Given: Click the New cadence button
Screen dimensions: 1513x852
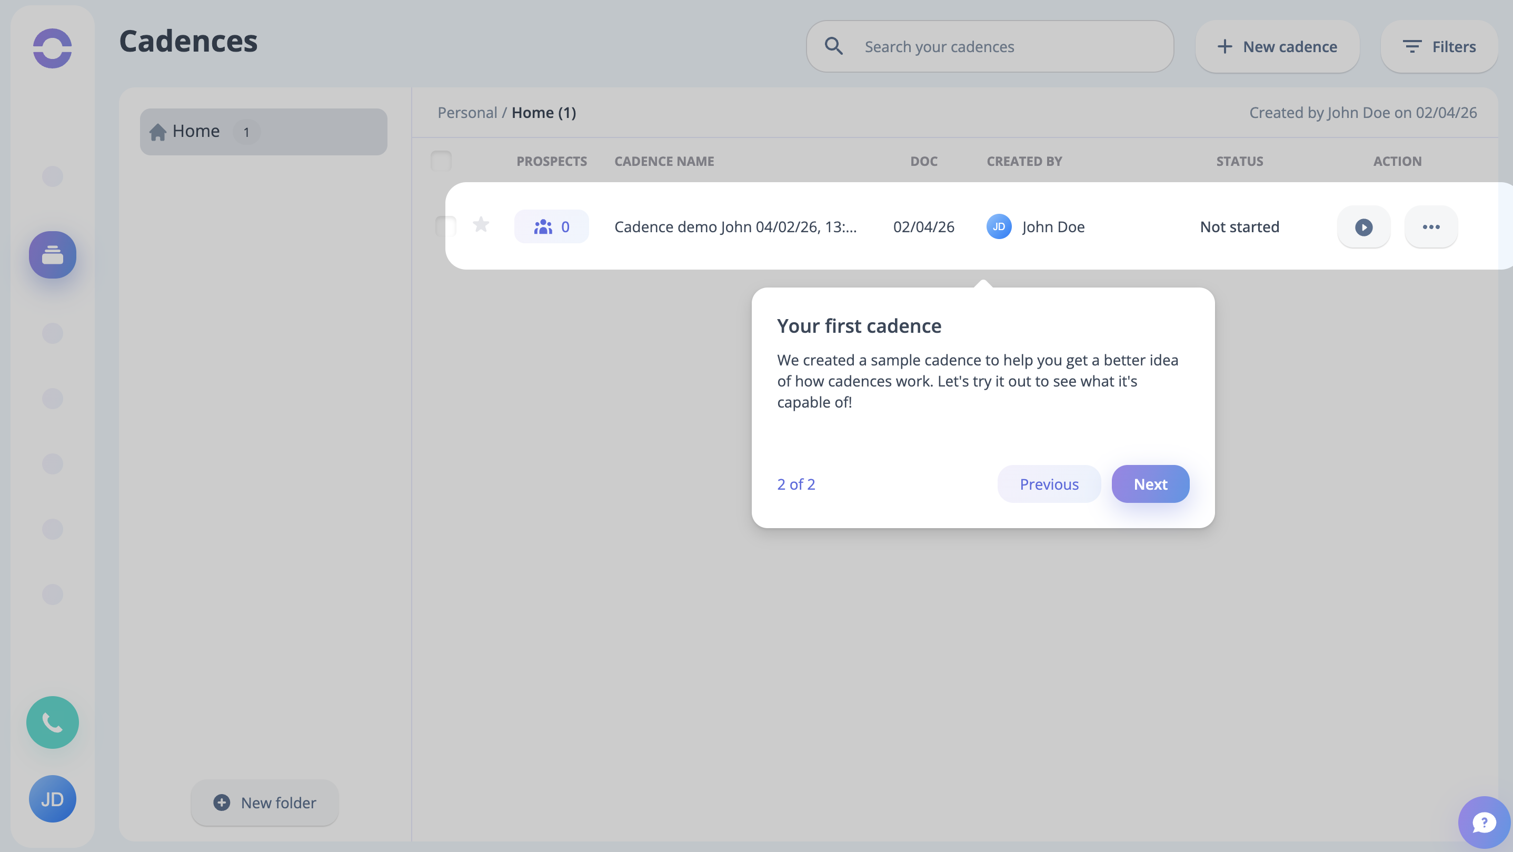Looking at the screenshot, I should (x=1277, y=46).
